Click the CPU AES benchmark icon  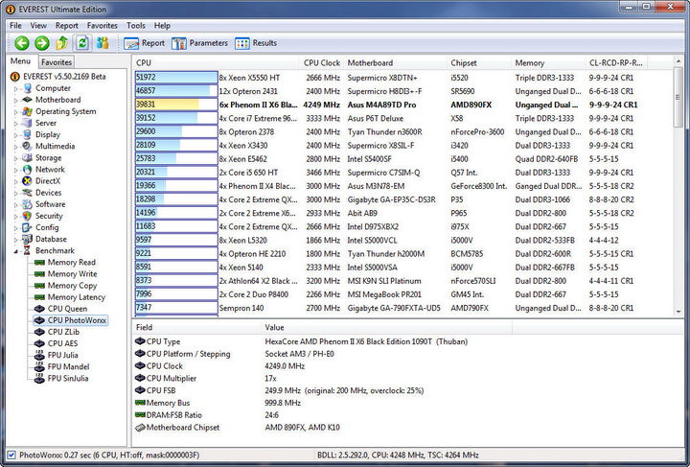pyautogui.click(x=39, y=343)
